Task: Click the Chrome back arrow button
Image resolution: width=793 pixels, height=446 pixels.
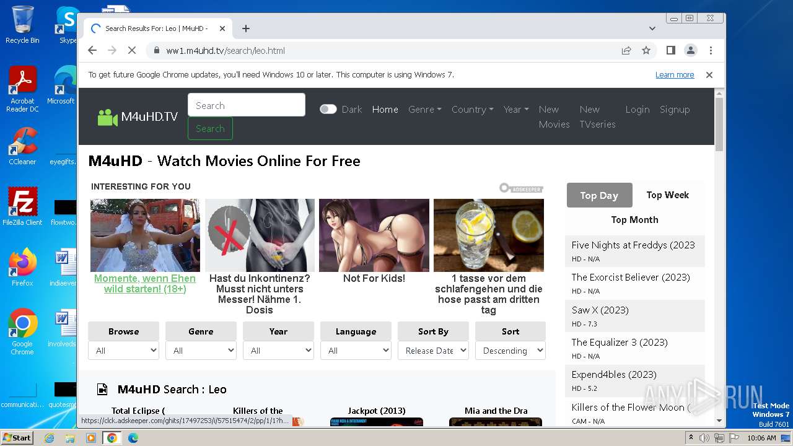Action: point(92,50)
